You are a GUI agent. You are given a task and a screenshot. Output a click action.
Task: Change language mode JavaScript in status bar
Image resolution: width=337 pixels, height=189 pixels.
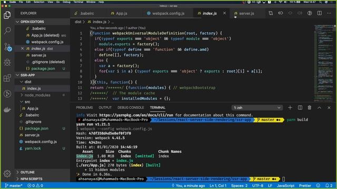click(285, 185)
